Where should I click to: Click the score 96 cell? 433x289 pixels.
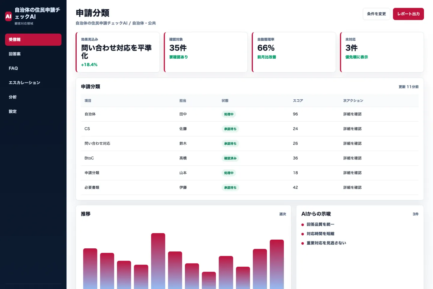coord(295,114)
